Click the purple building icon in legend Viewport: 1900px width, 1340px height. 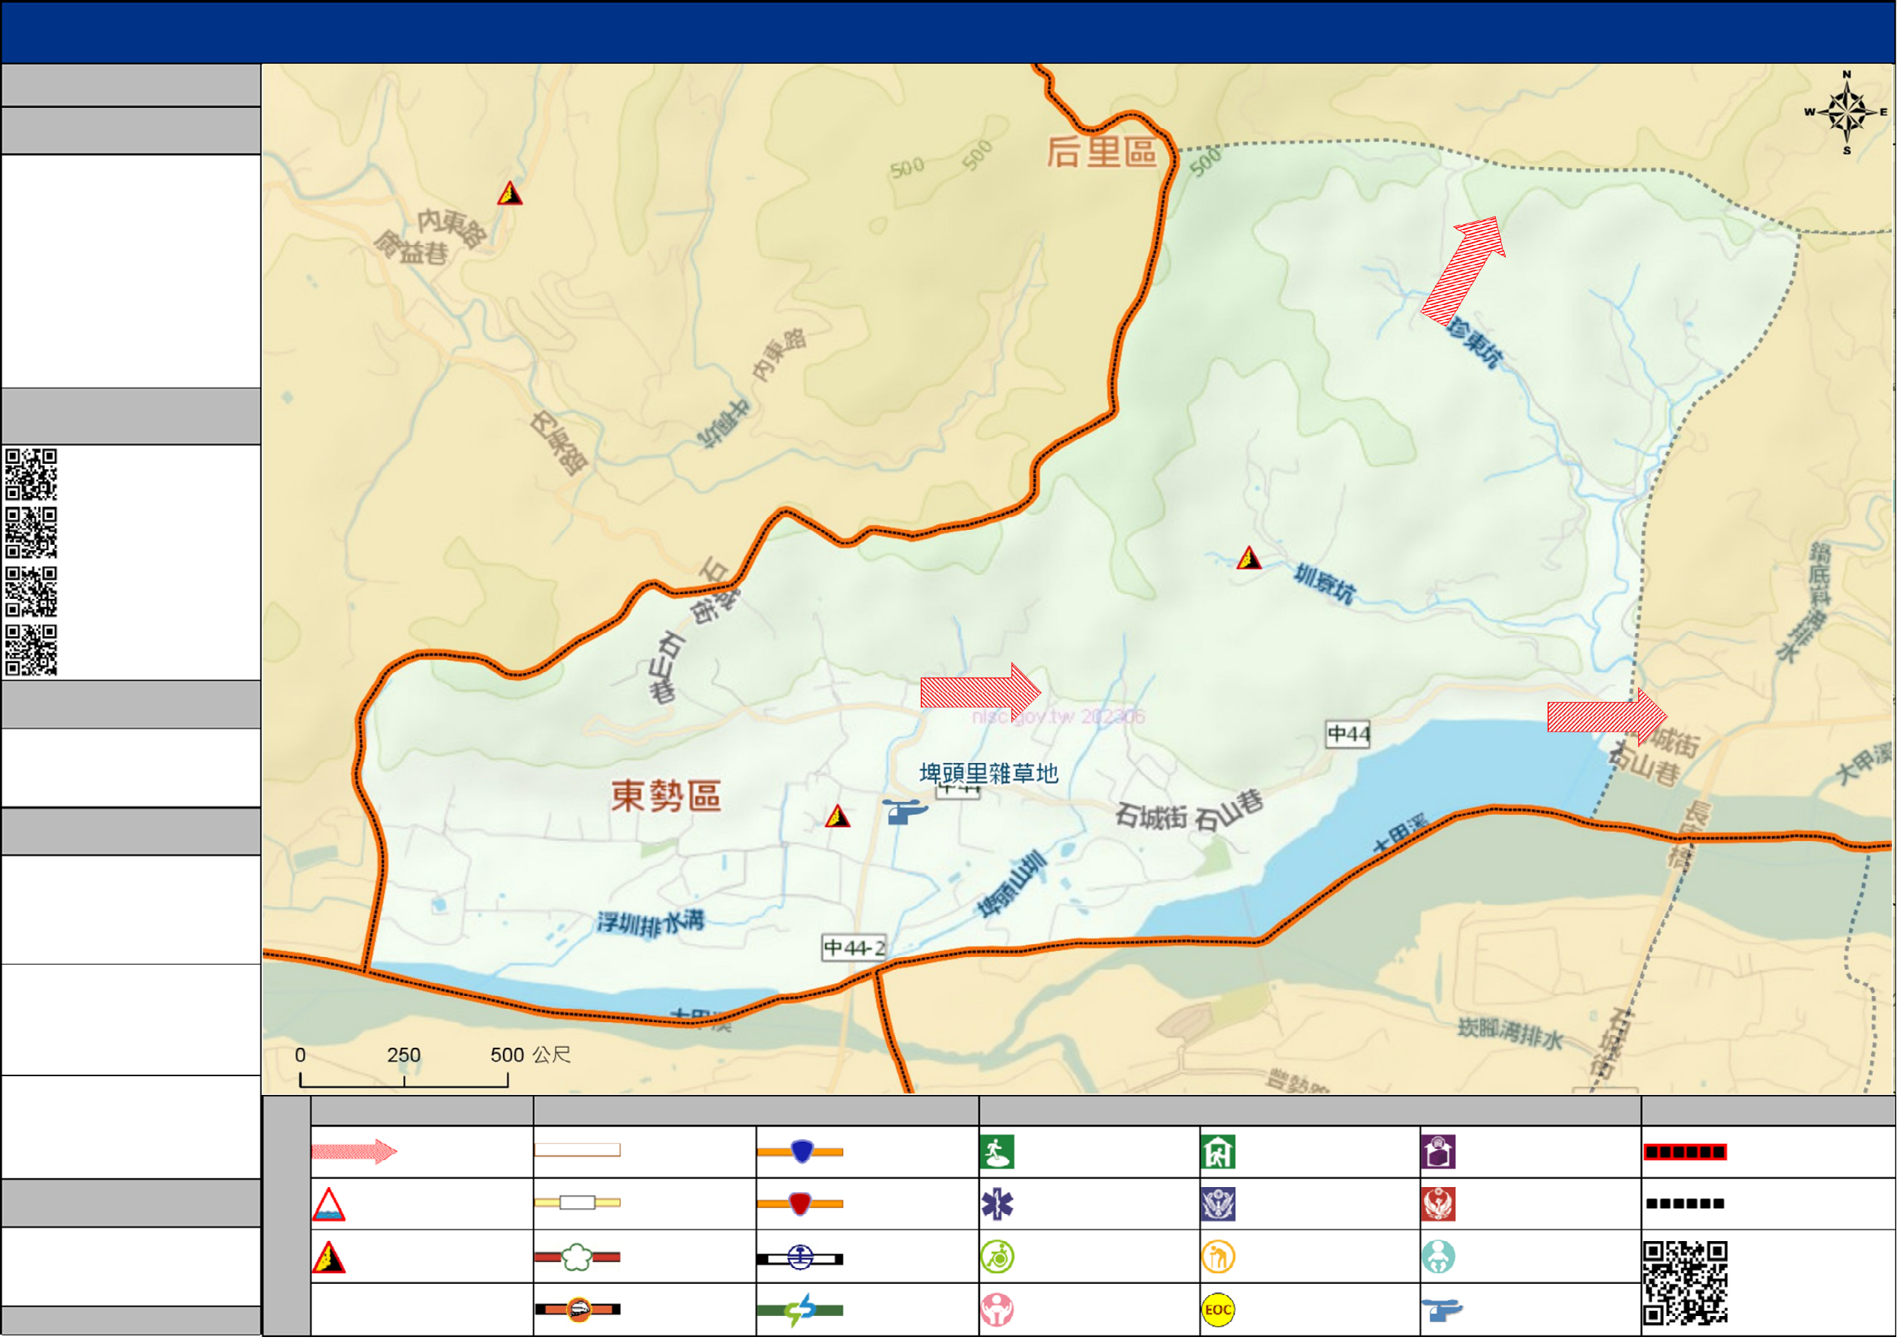pyautogui.click(x=1439, y=1152)
